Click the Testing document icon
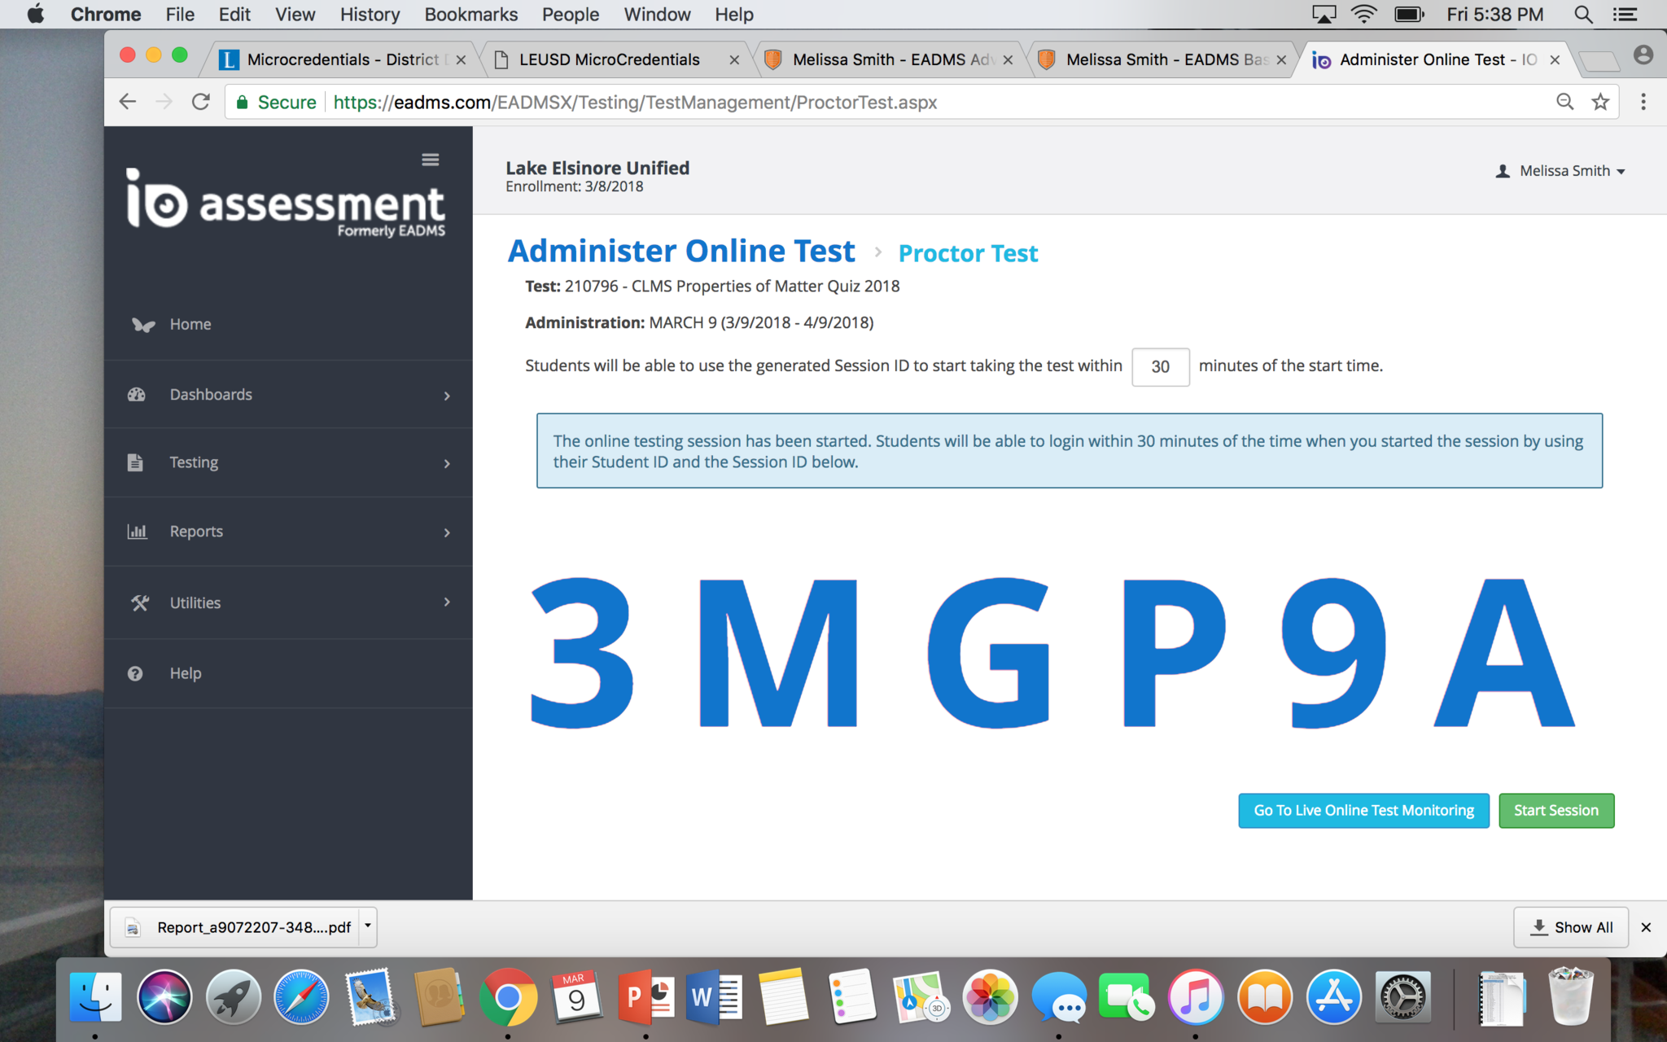This screenshot has height=1042, width=1667. pos(135,462)
